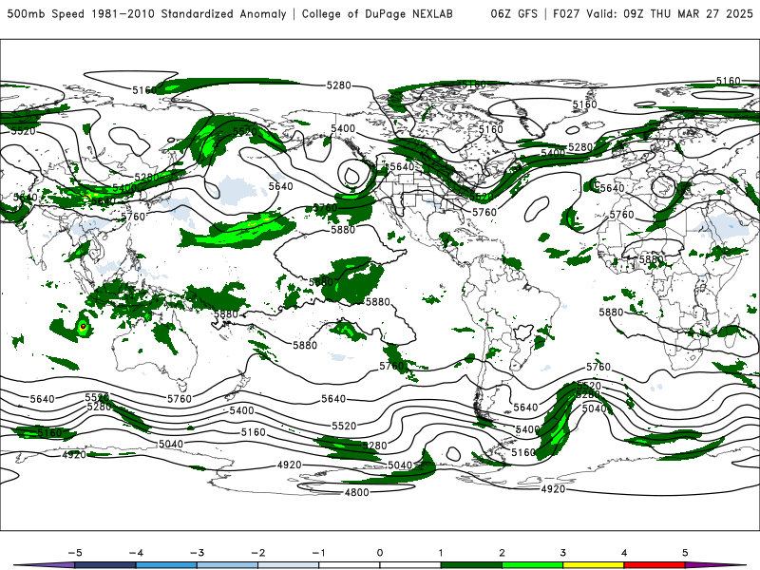Select the yellow 3 to 4 colorbar segment
760x570 pixels.
tap(594, 565)
